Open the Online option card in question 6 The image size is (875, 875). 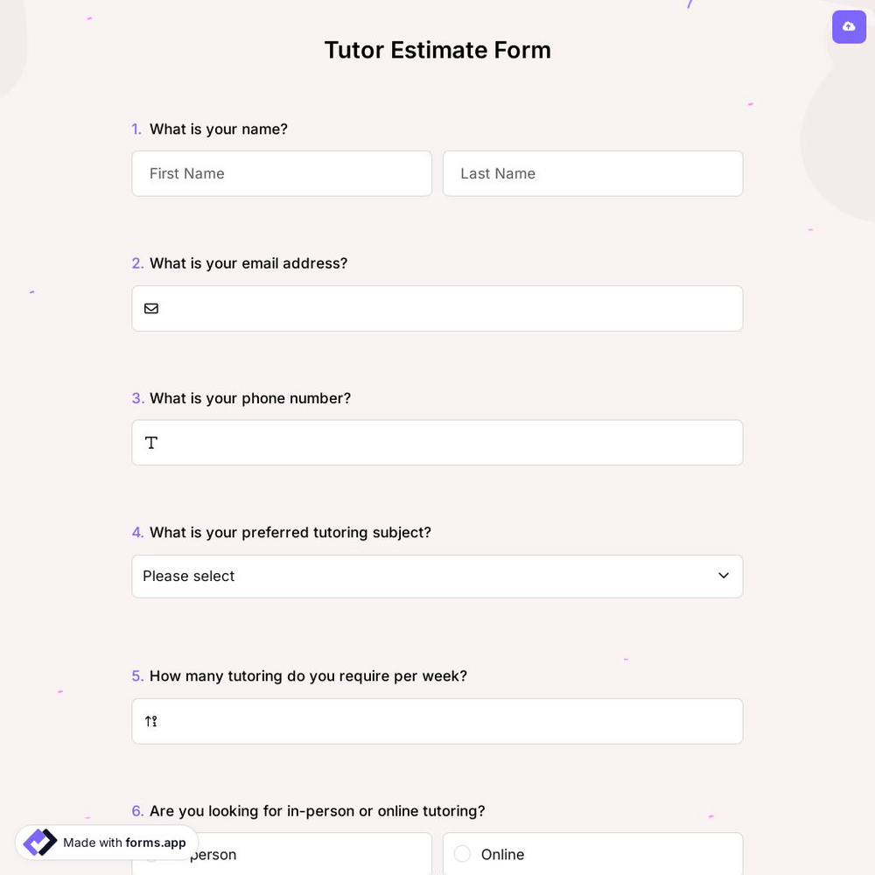point(593,854)
